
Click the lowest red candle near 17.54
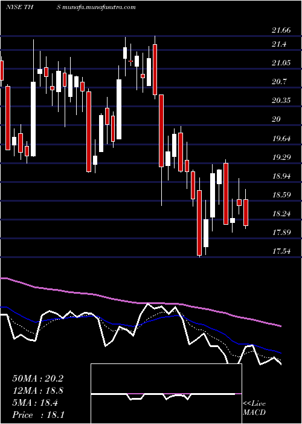coord(199,223)
